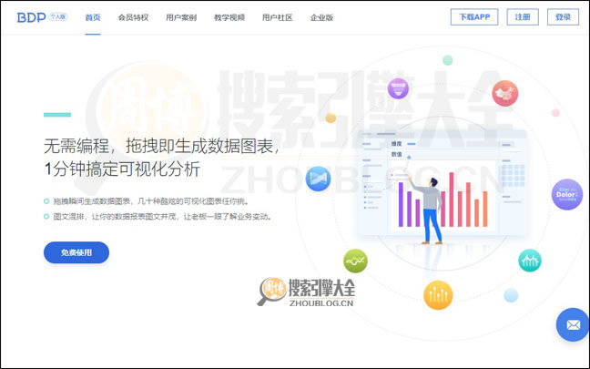590x369 pixels.
Task: Click the 下载APP button
Action: click(x=474, y=17)
